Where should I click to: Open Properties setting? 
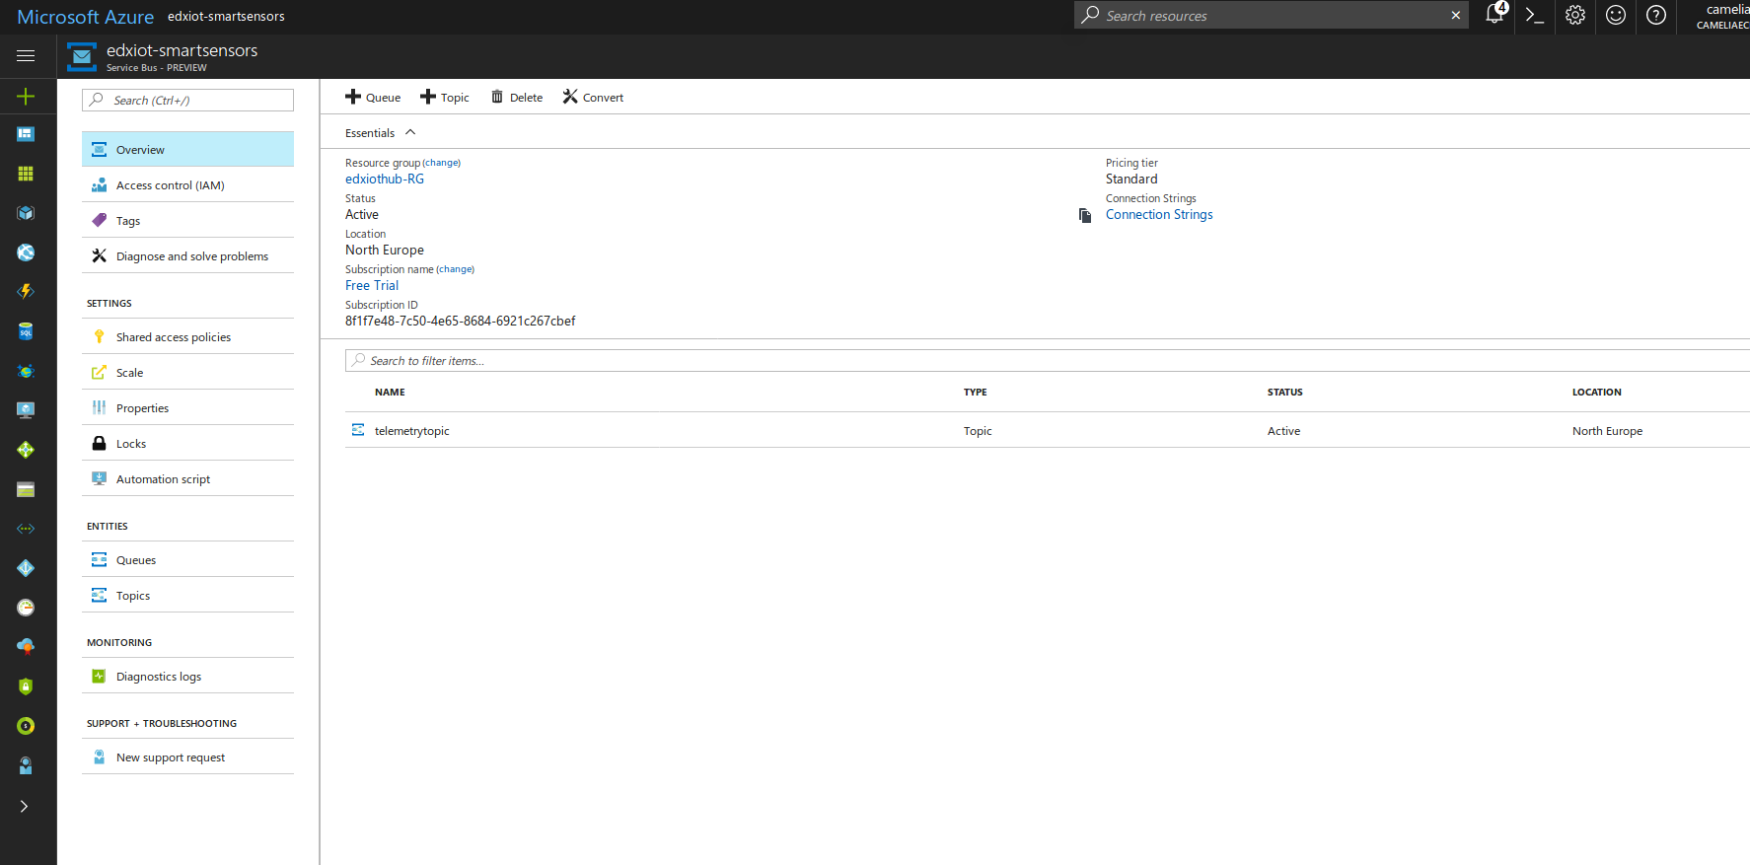(187, 407)
